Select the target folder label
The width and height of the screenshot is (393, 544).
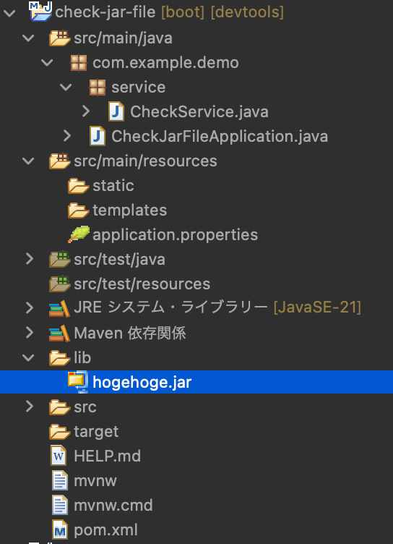pyautogui.click(x=96, y=432)
